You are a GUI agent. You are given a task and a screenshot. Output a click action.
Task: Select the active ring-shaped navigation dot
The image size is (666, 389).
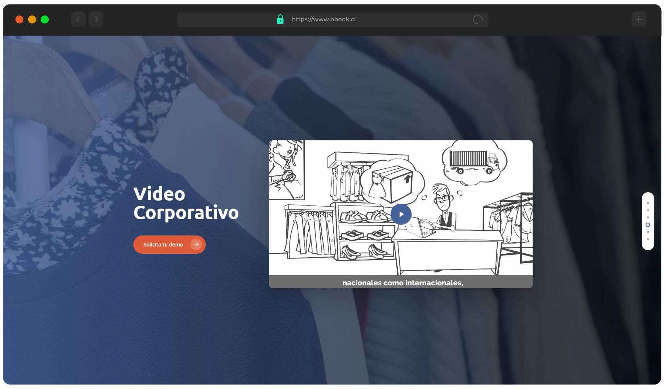(x=648, y=225)
